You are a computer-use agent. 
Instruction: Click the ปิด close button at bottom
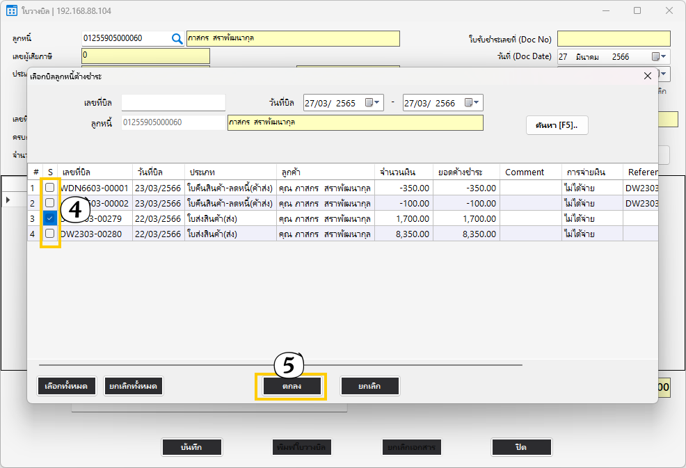[x=521, y=447]
